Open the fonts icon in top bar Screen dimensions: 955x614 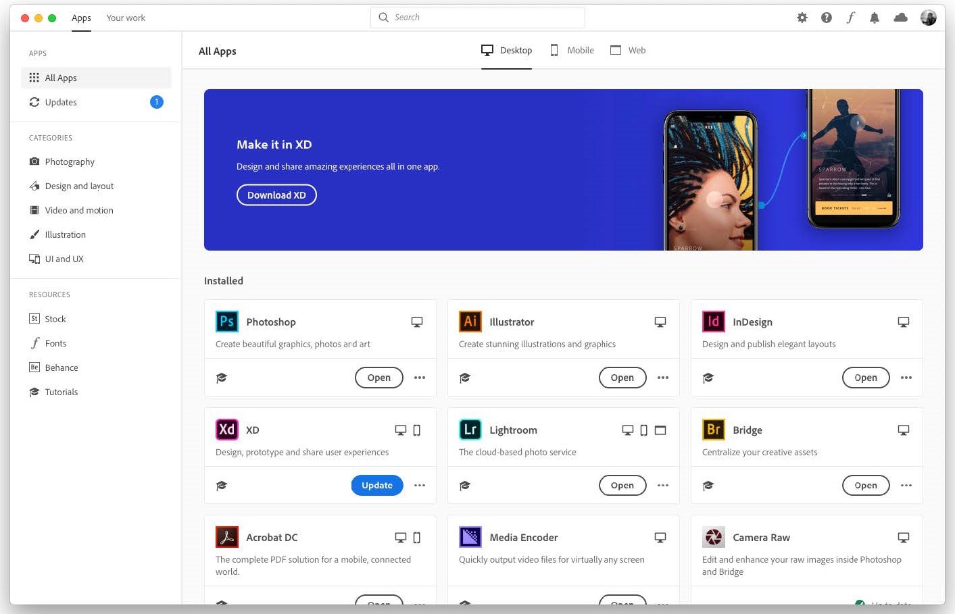[850, 18]
